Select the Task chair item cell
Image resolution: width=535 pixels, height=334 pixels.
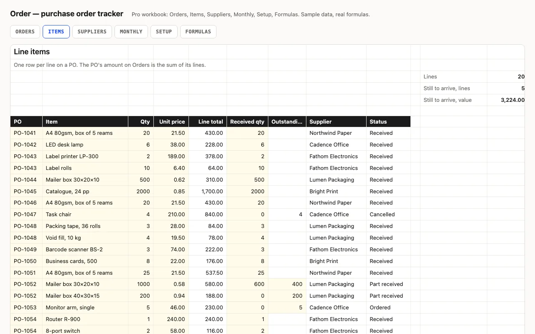point(85,215)
